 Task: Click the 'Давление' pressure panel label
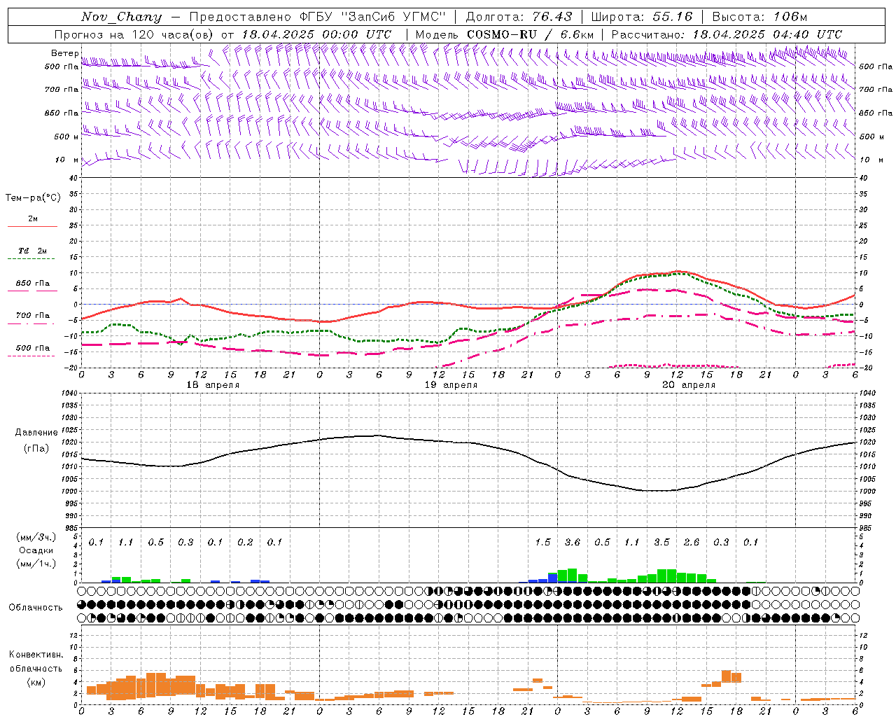coord(36,433)
